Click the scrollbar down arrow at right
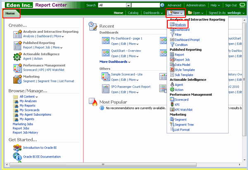 pyautogui.click(x=245, y=160)
